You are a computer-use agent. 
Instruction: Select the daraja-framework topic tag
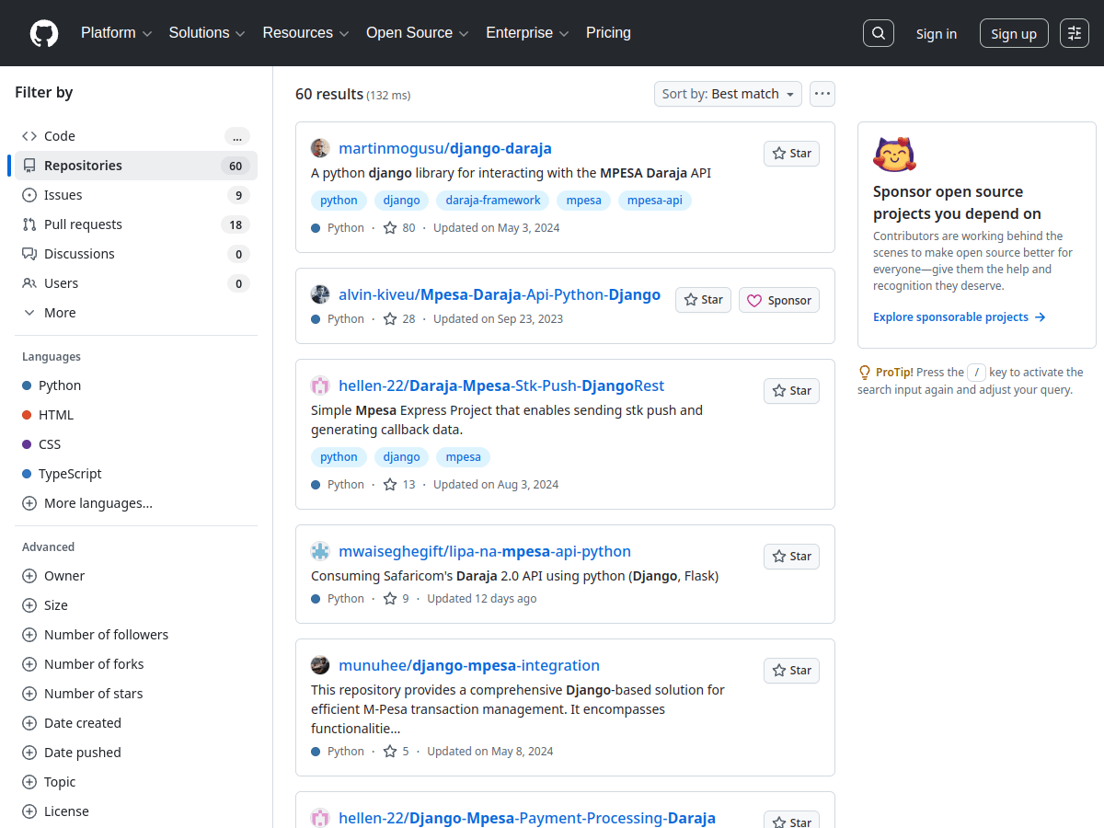pos(493,200)
